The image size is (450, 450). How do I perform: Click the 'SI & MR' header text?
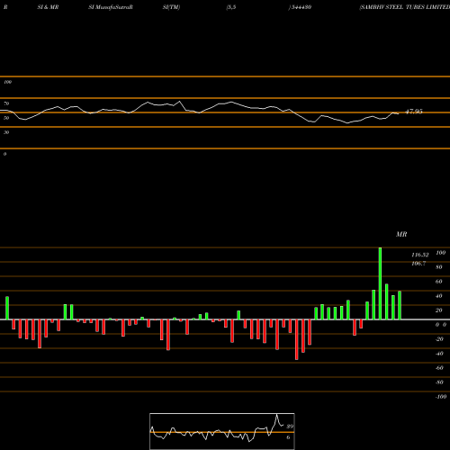pyautogui.click(x=48, y=7)
